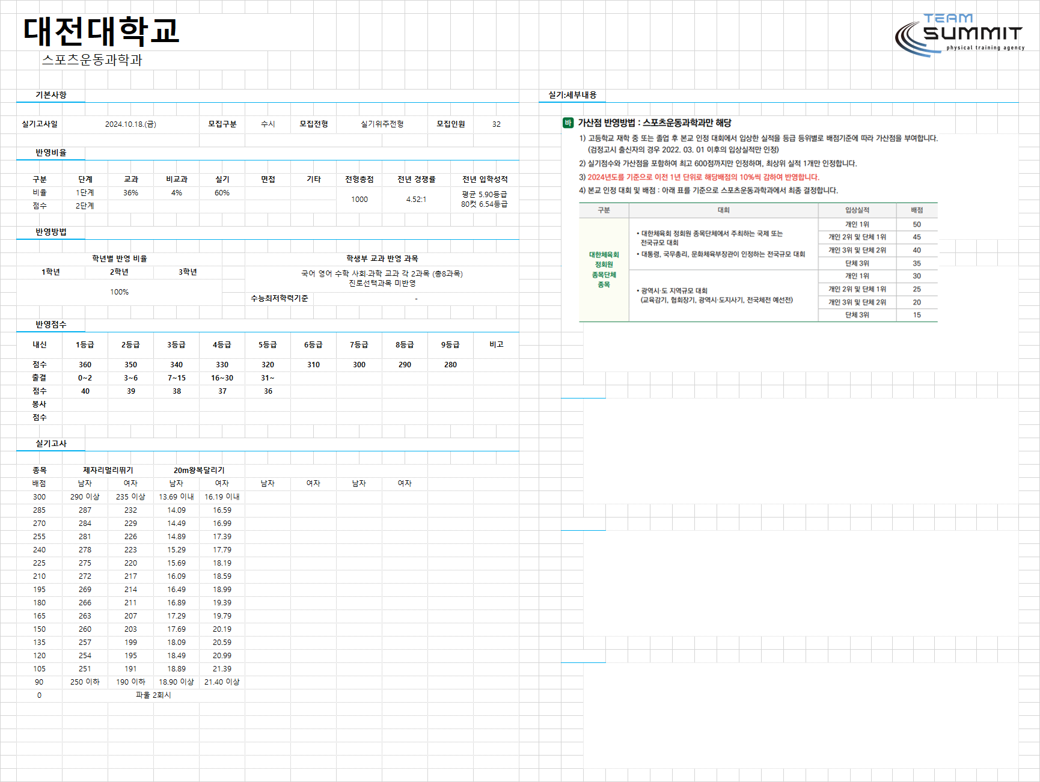Click the green 대한체육회 정회원 종목단체 cell
Image resolution: width=1040 pixels, height=782 pixels.
(604, 269)
